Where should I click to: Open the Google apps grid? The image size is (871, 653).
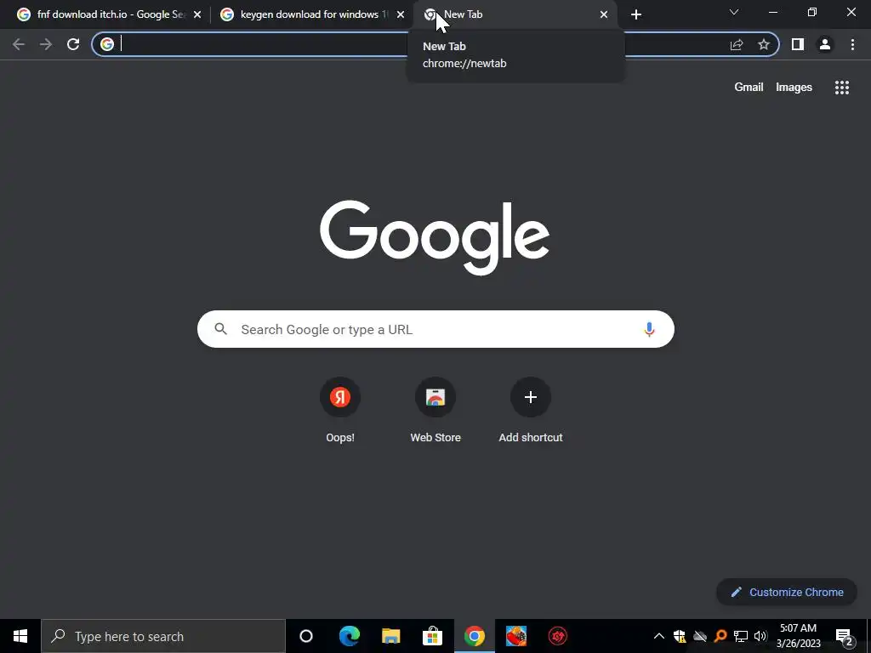[x=841, y=88]
